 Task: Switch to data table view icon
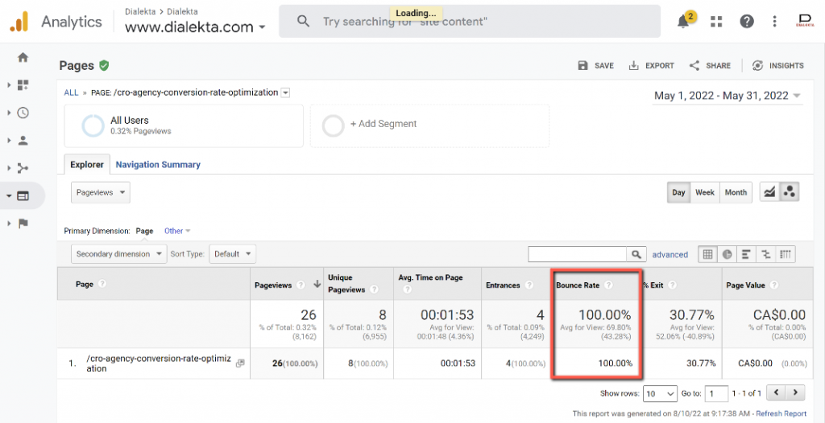(707, 254)
